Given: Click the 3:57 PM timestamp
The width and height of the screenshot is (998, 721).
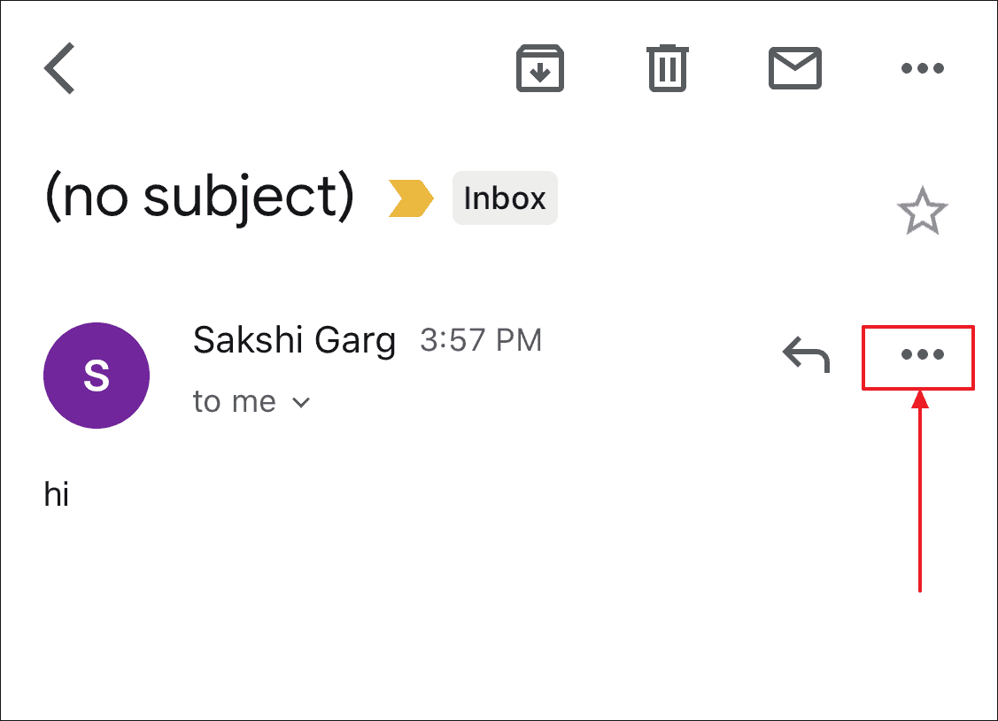Looking at the screenshot, I should [481, 340].
